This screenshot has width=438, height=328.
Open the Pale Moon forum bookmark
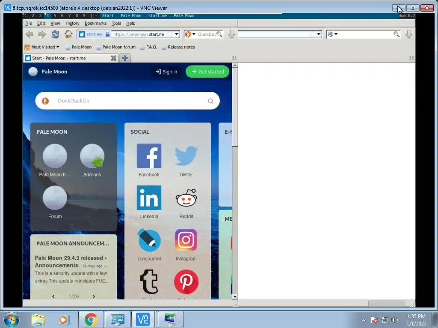115,47
